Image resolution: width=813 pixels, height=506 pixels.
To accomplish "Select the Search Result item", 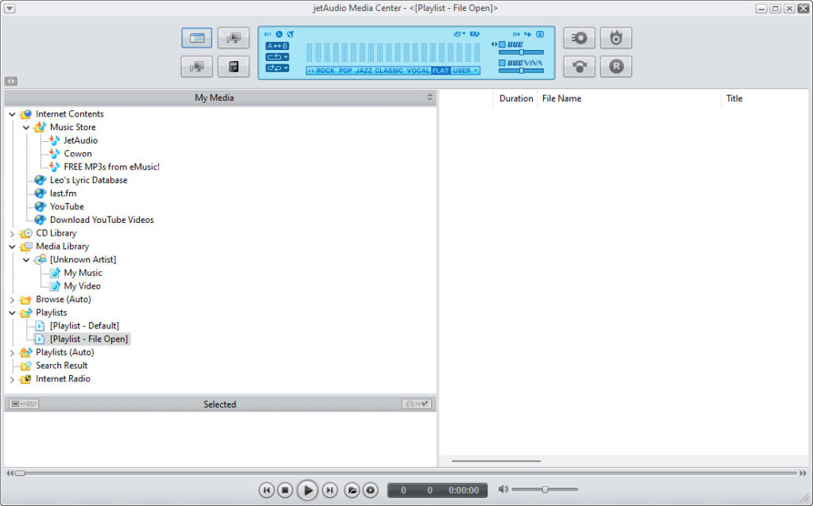I will pos(62,366).
